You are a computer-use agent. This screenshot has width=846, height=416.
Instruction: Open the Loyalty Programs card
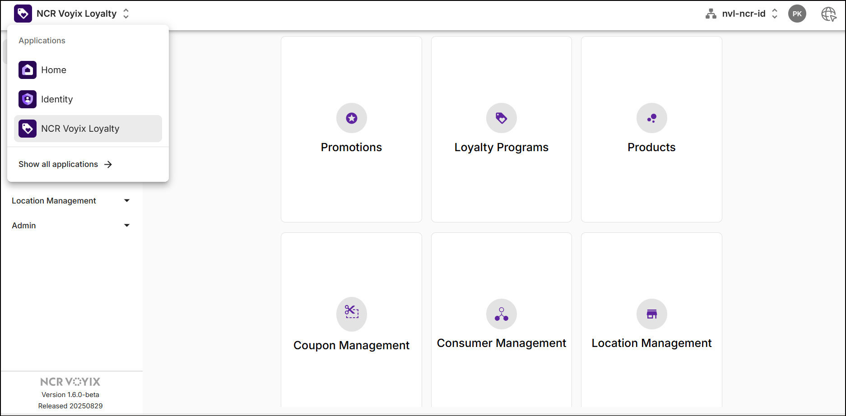point(501,147)
